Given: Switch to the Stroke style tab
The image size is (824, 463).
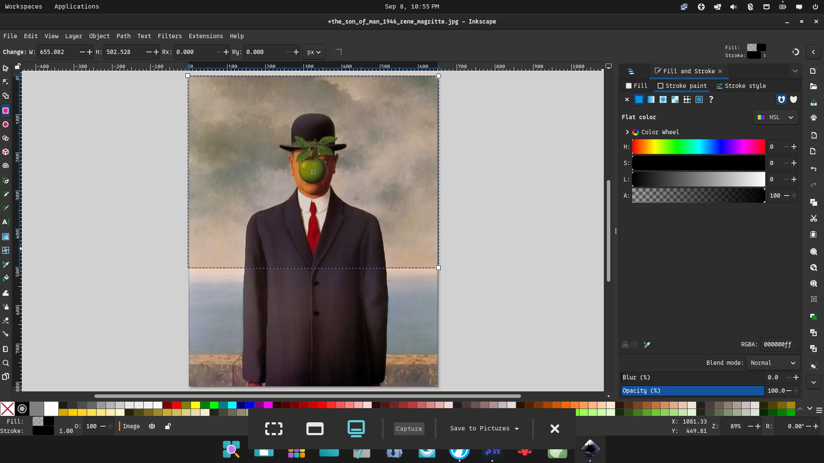Looking at the screenshot, I should click(x=741, y=86).
